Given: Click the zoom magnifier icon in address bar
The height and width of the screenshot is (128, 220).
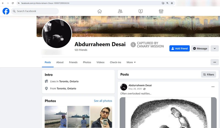Looking at the screenshot, I should pos(167,3).
